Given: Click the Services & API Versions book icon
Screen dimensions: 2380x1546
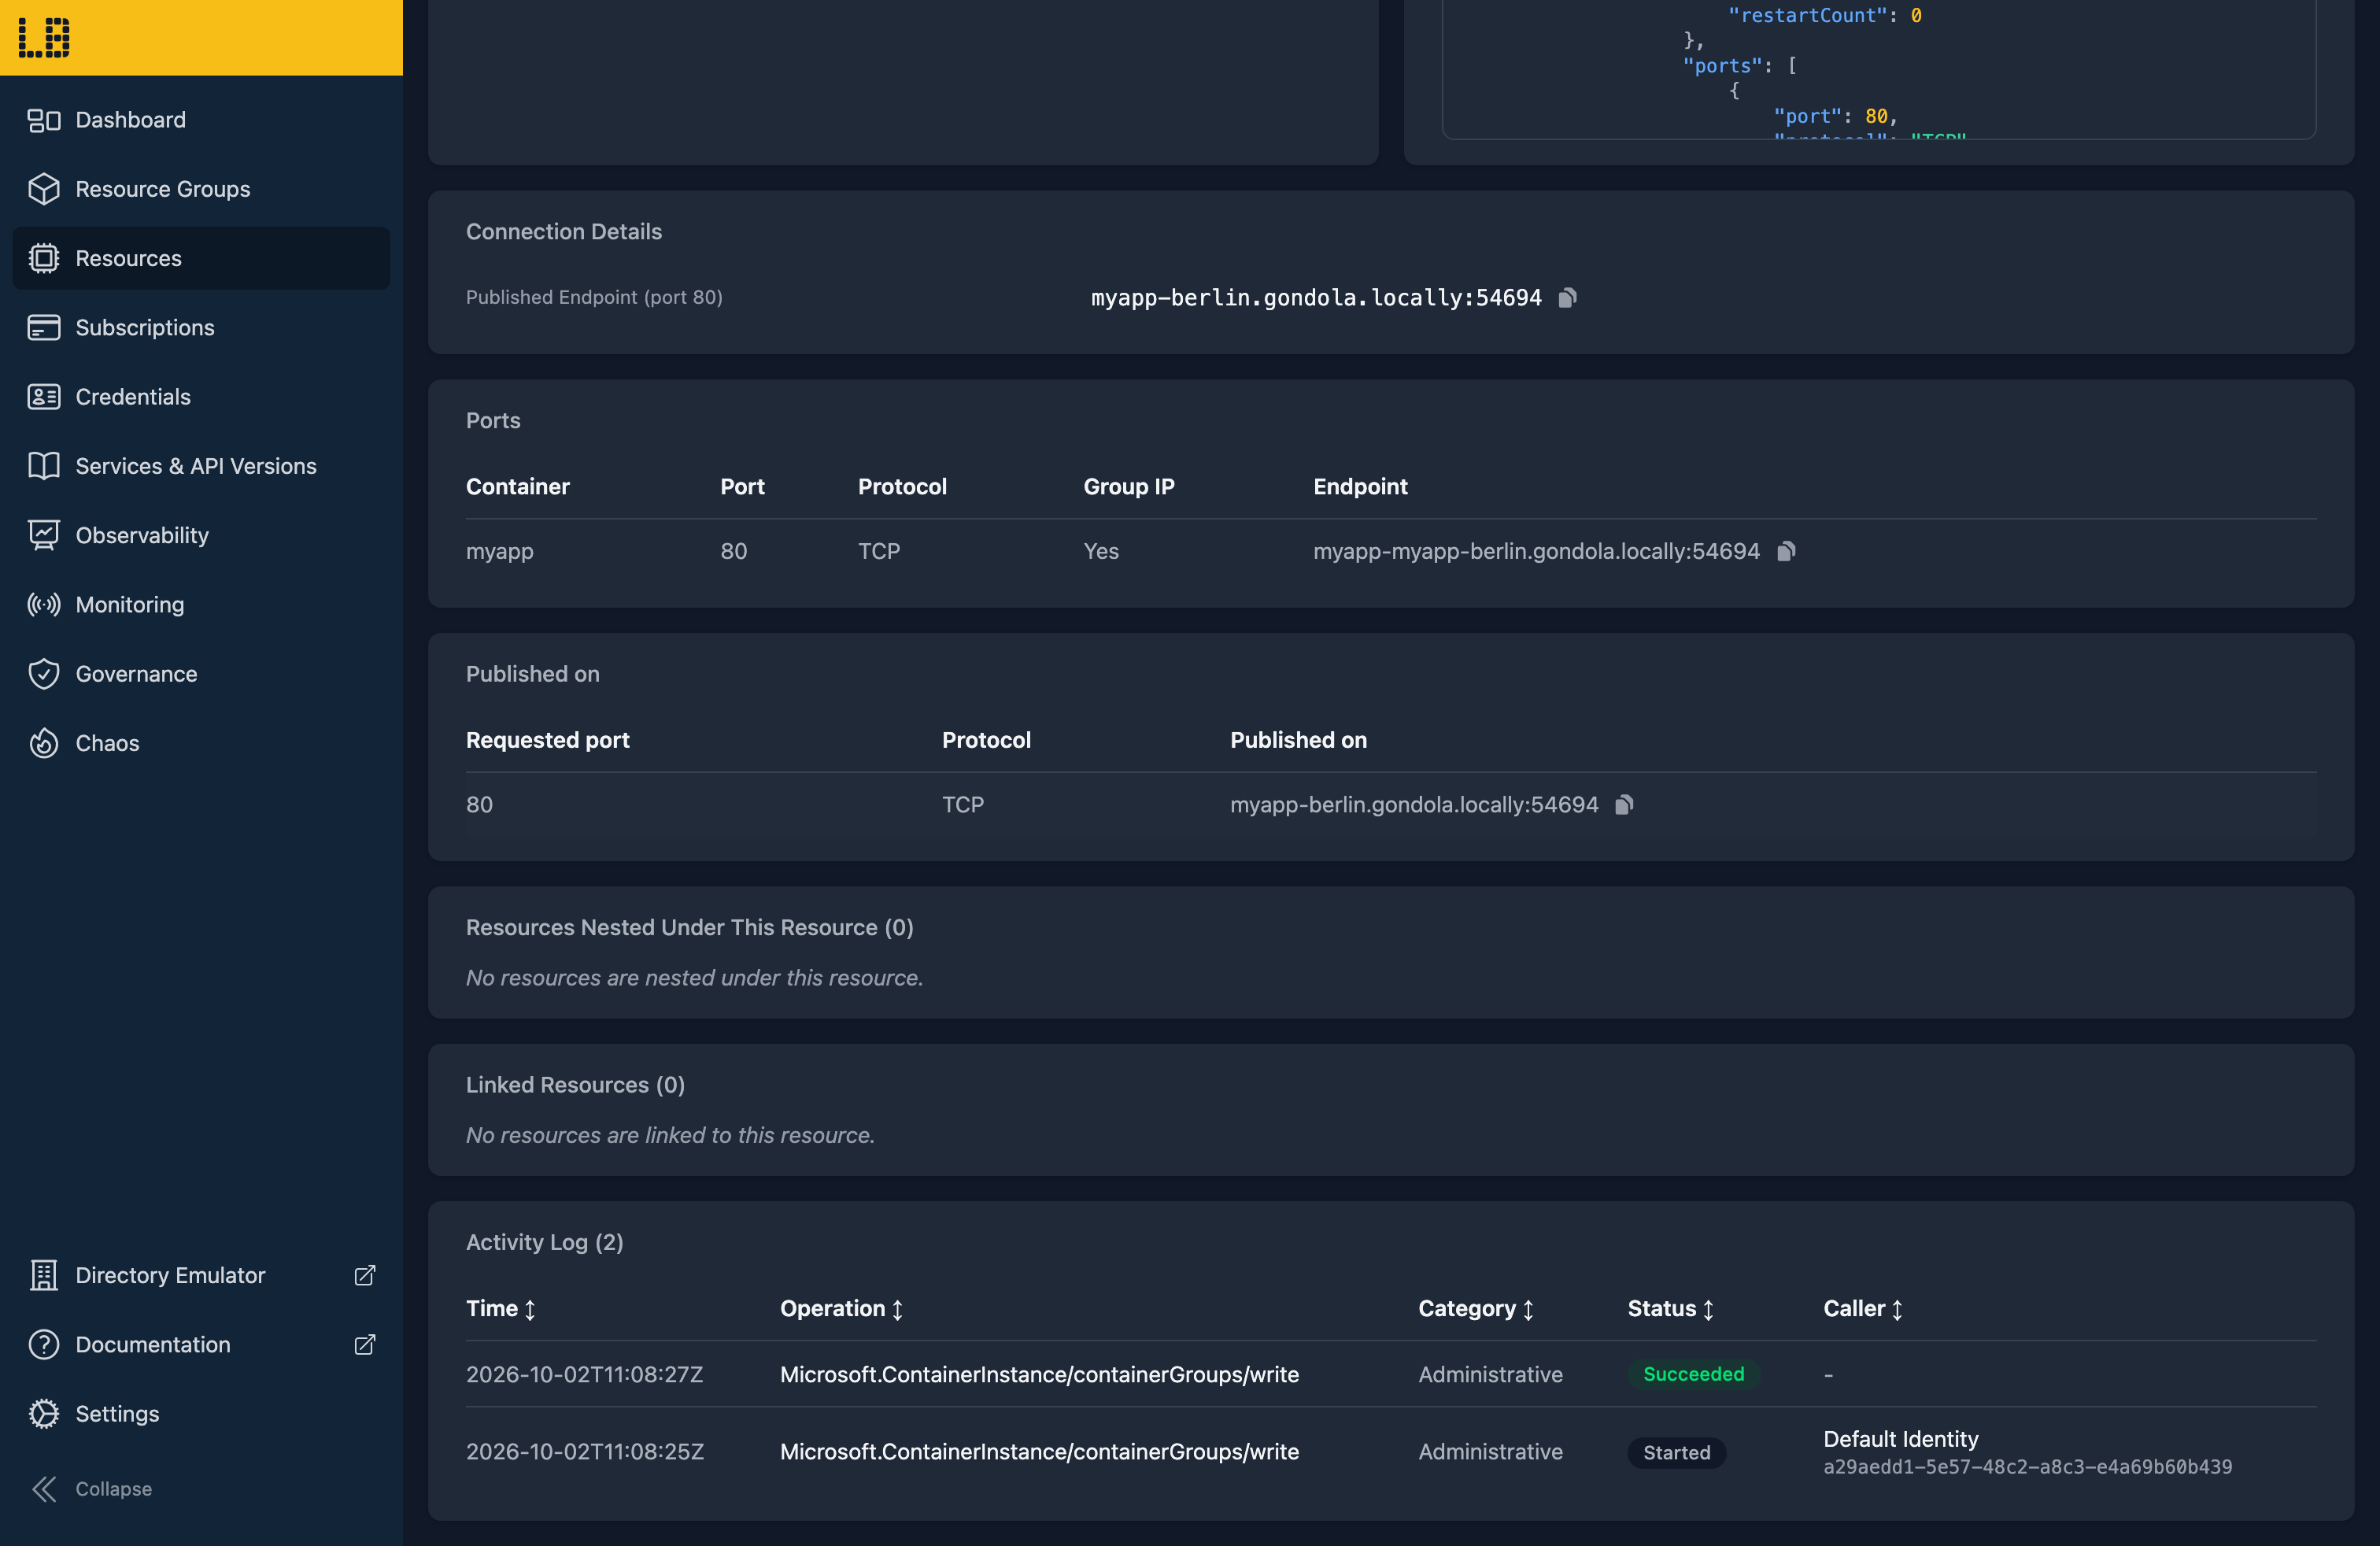Looking at the screenshot, I should point(44,466).
